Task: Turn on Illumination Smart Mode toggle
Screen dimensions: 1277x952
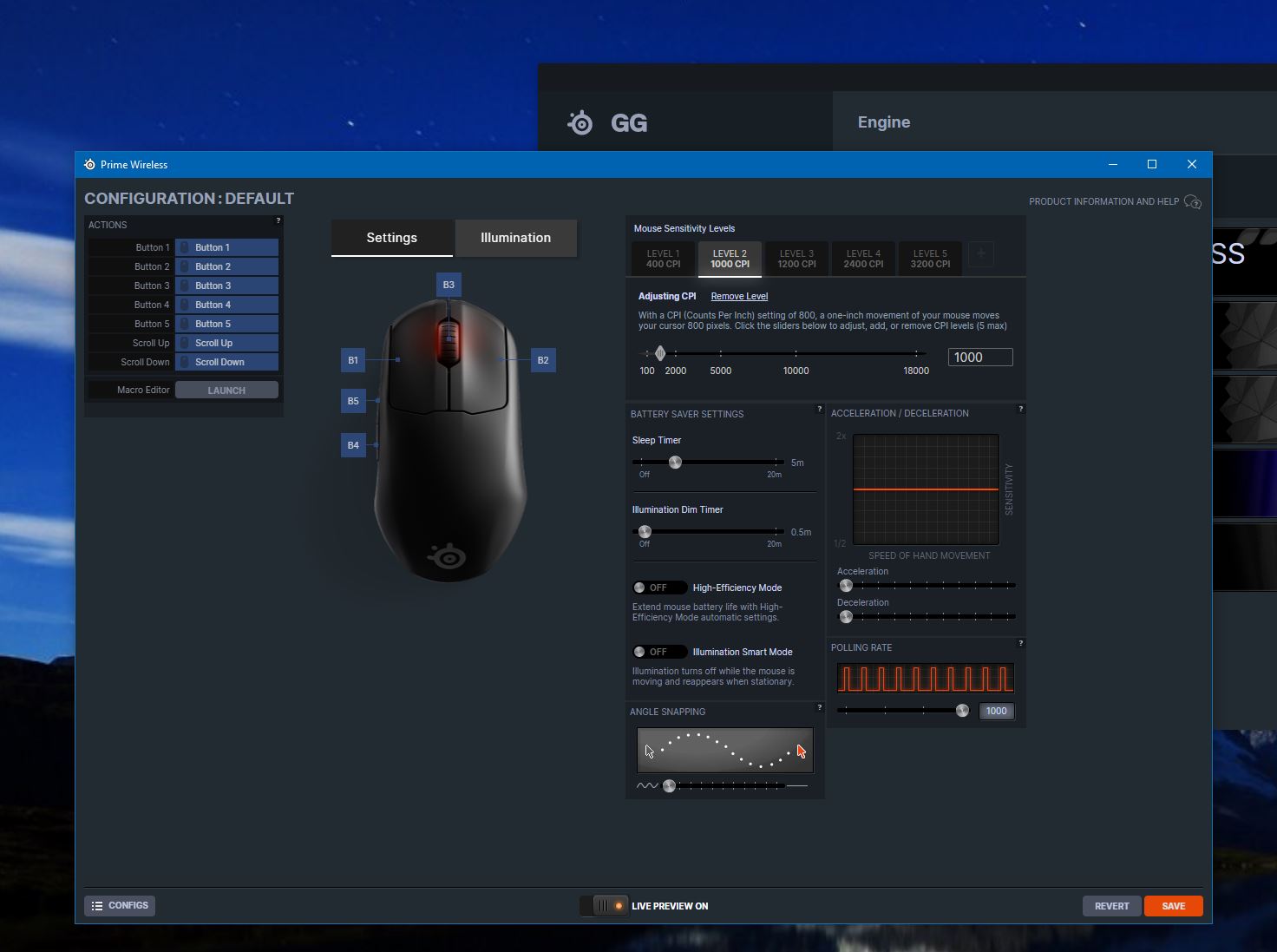Action: tap(658, 652)
